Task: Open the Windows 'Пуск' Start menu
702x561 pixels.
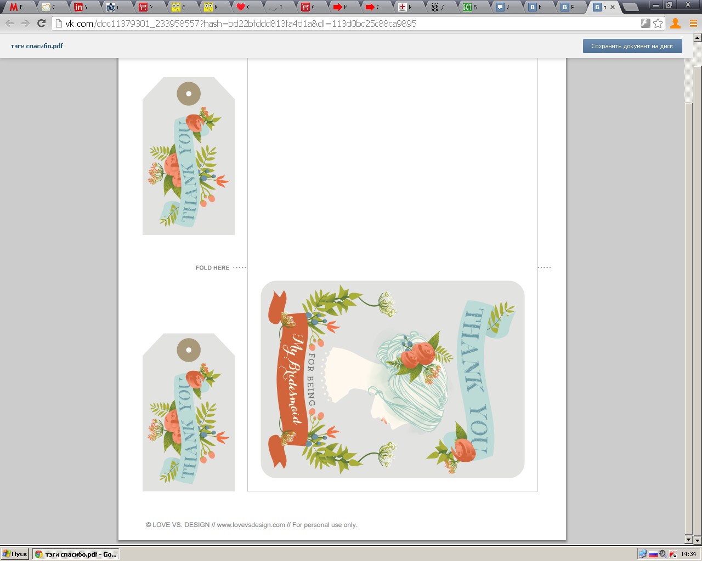Action: 15,554
